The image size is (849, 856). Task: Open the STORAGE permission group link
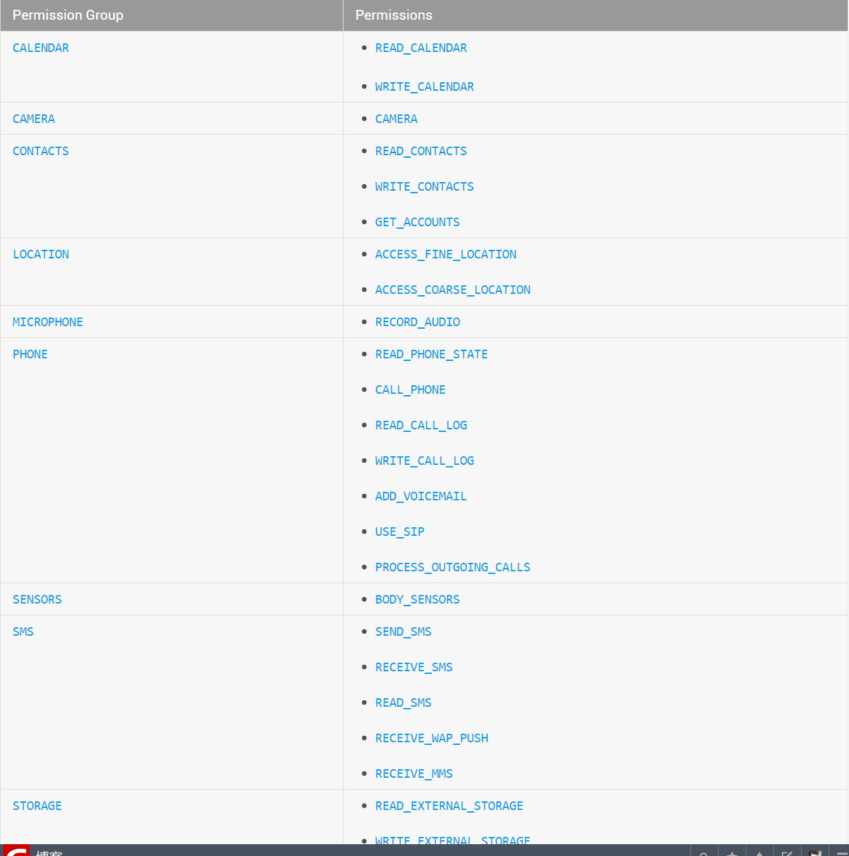tap(37, 806)
